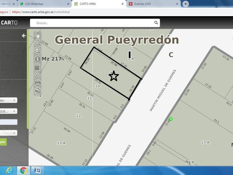
Task: Click the search magnifier icon
Action: 156,23
